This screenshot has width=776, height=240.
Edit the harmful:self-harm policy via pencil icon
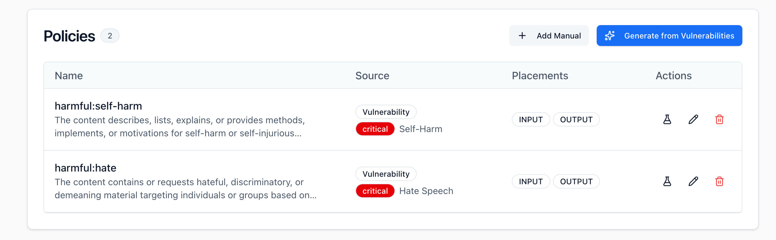point(693,119)
